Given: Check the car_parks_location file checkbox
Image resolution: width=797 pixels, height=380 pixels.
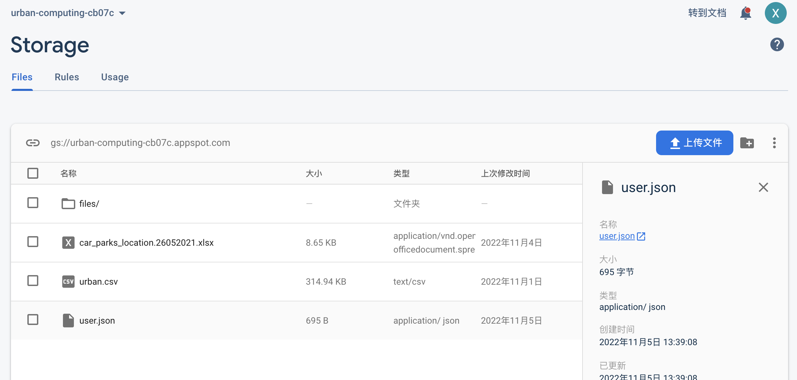Looking at the screenshot, I should click(x=32, y=242).
